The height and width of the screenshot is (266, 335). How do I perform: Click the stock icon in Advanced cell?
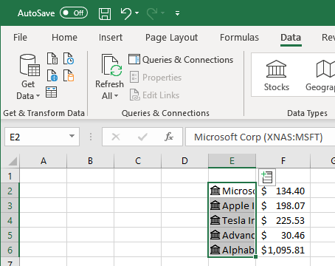(215, 235)
